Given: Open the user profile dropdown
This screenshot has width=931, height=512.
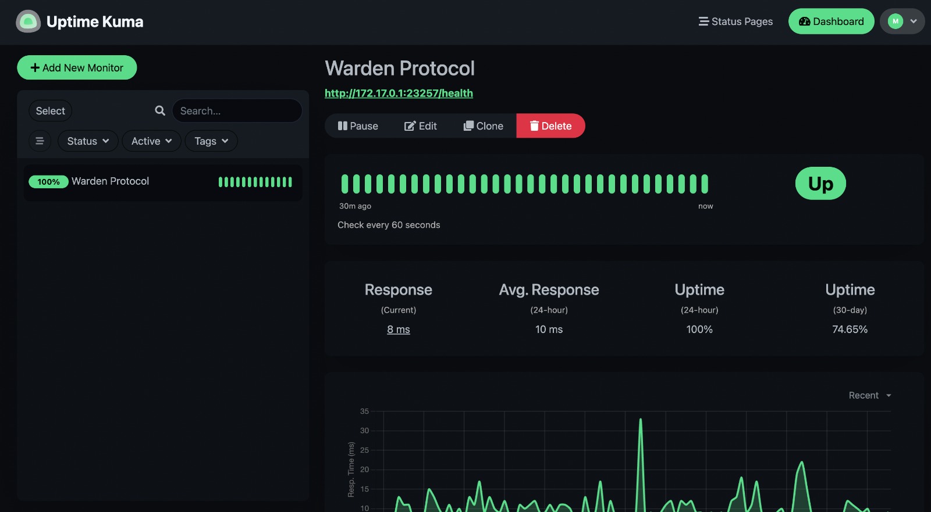Looking at the screenshot, I should (902, 22).
